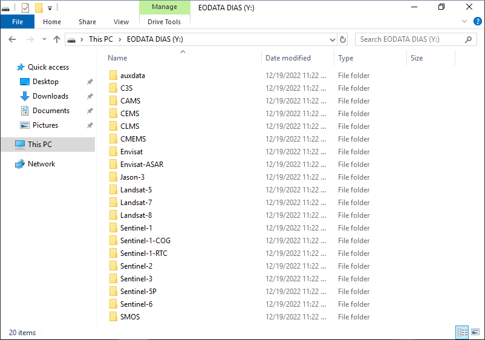Screen dimensions: 485x340
Task: Select the CEMS folder icon
Action: click(x=113, y=113)
